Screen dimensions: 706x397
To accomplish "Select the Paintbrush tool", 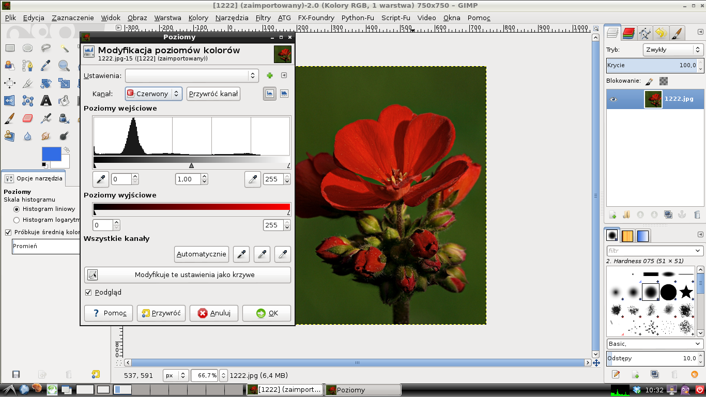I will point(9,118).
